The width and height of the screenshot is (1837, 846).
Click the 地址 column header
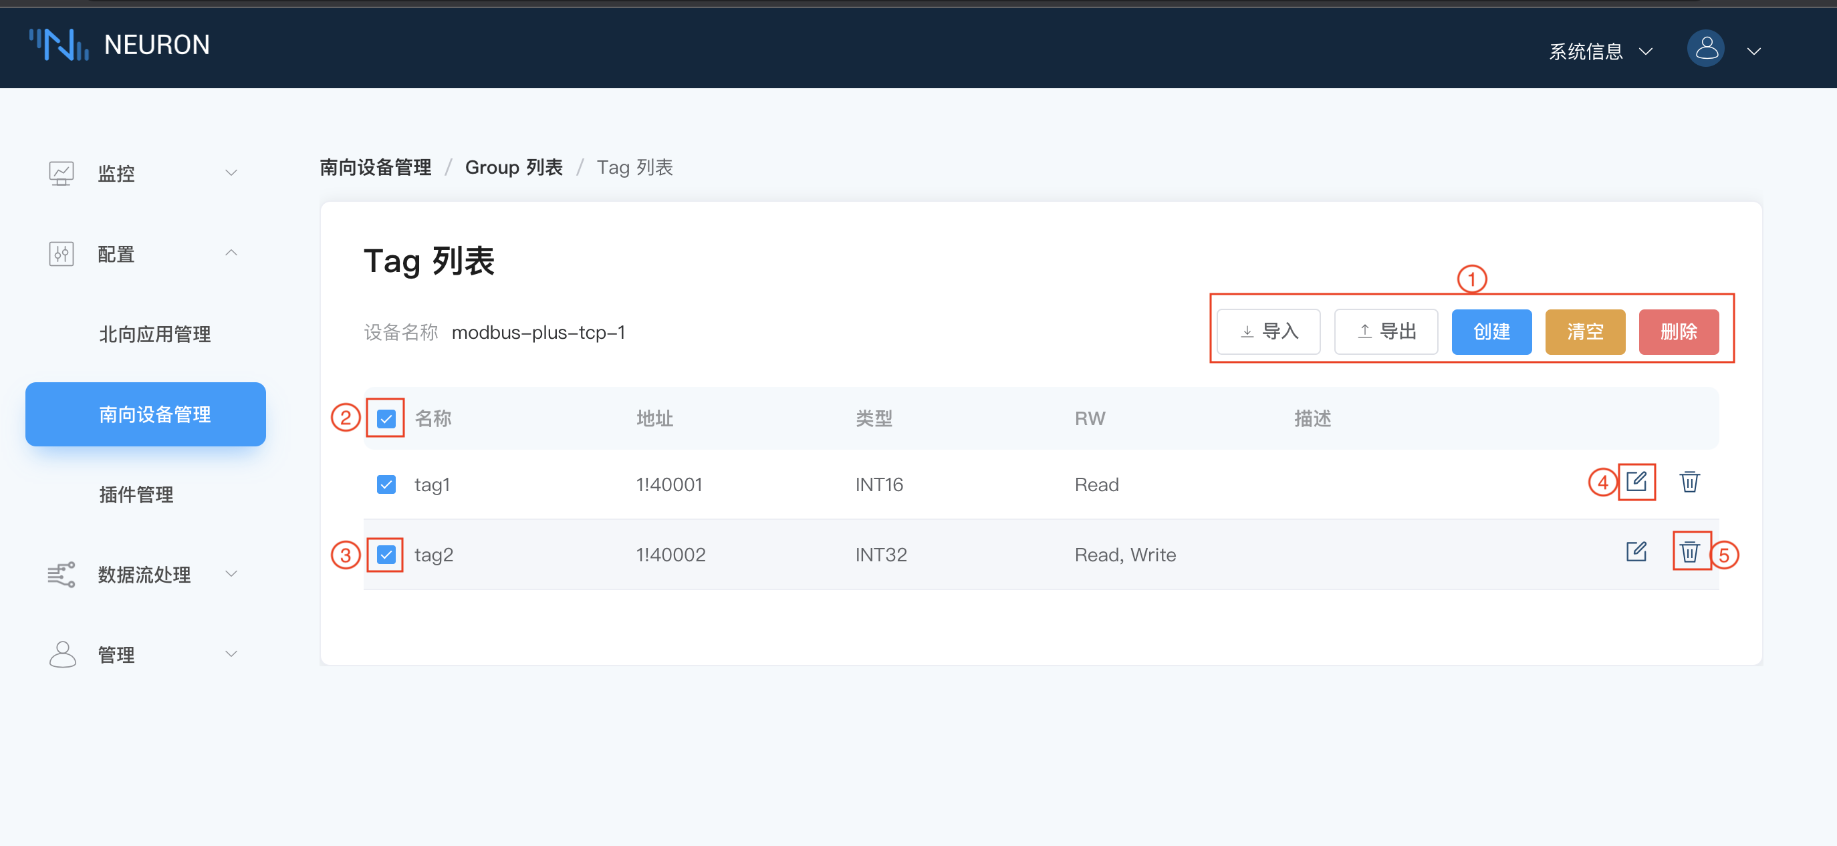[654, 418]
